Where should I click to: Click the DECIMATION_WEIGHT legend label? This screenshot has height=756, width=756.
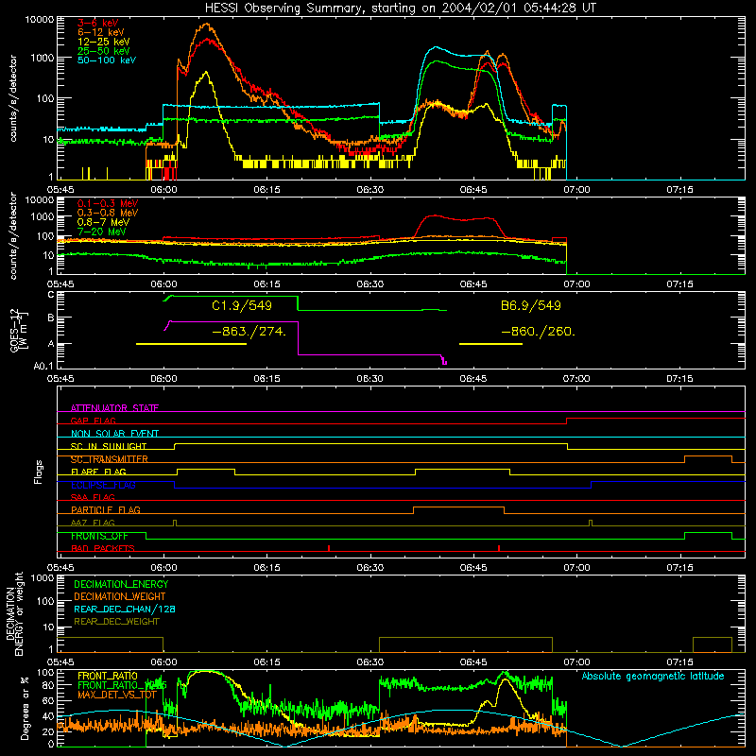(x=120, y=596)
